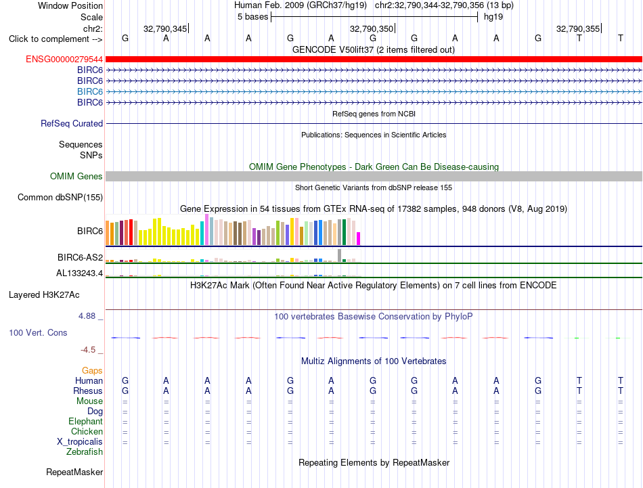The image size is (643, 488).
Task: Click the AL133243.4 expression label
Action: [80, 273]
